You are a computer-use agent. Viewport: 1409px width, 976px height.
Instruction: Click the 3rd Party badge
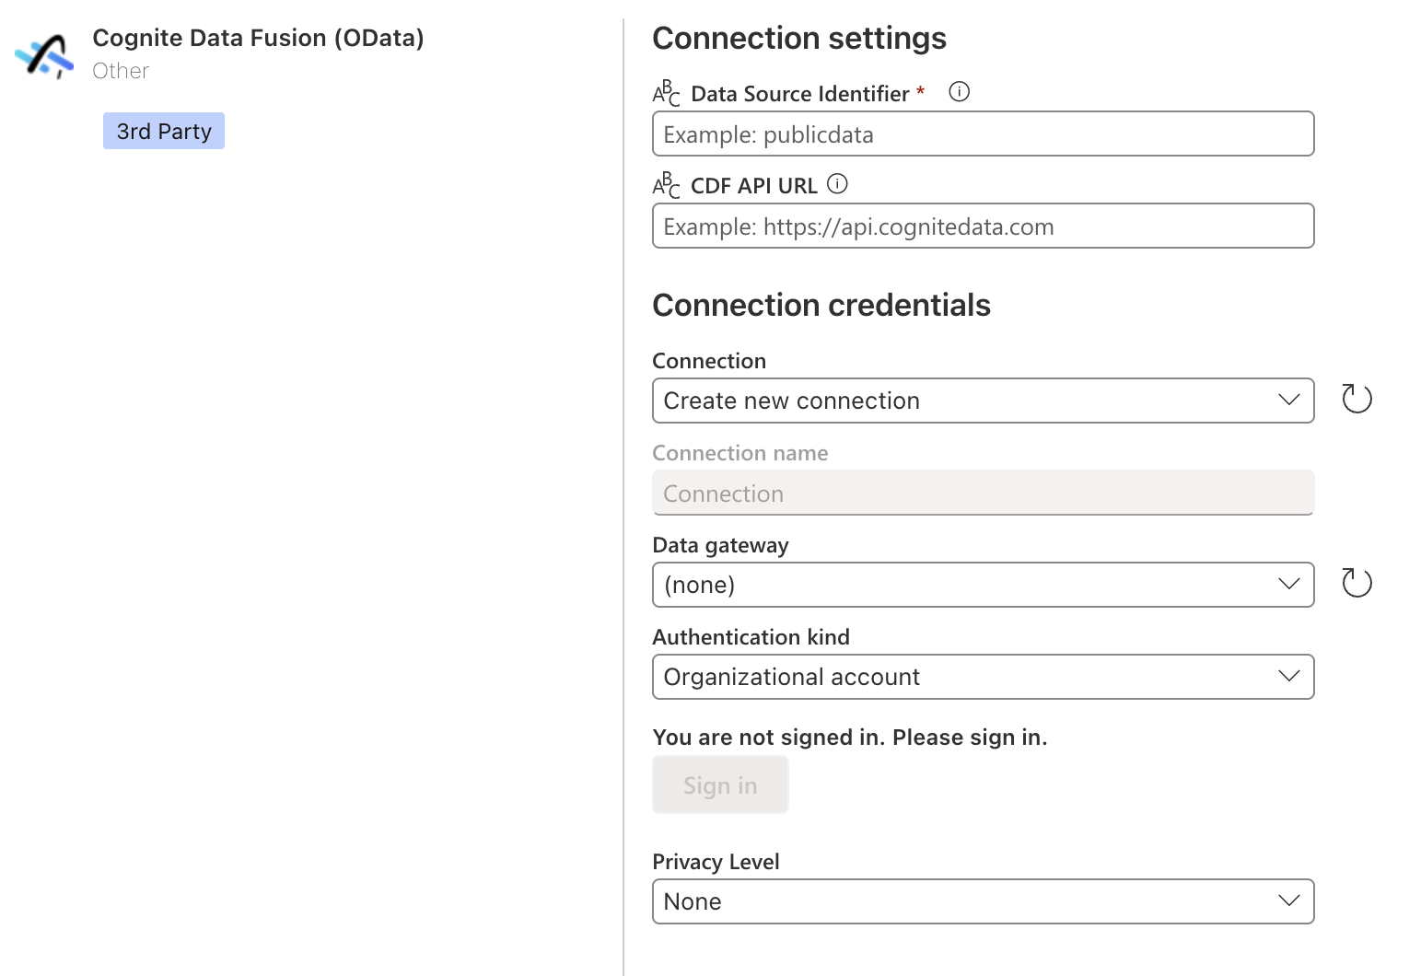163,131
